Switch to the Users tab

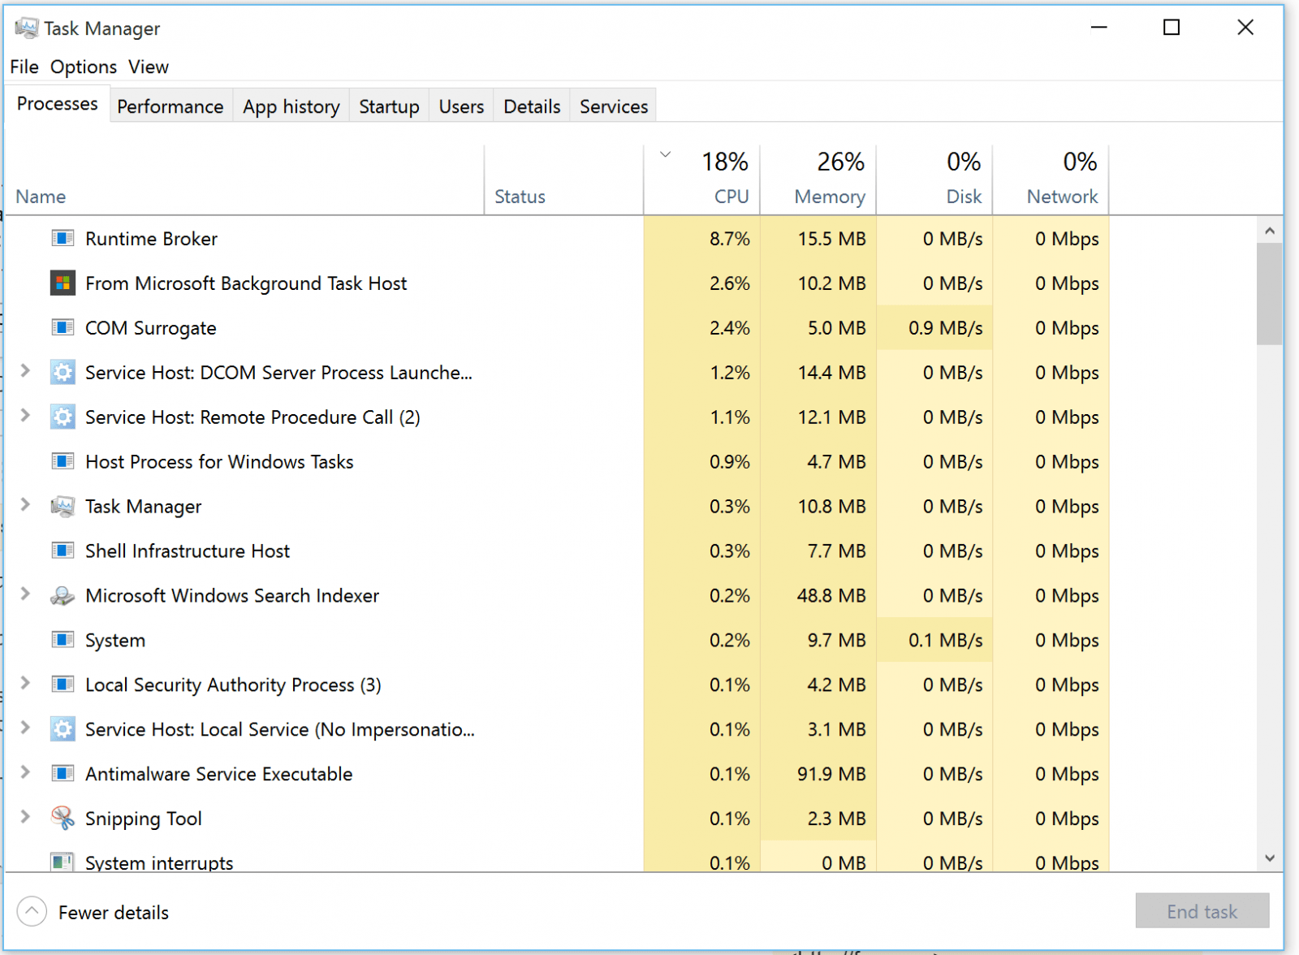pos(462,106)
